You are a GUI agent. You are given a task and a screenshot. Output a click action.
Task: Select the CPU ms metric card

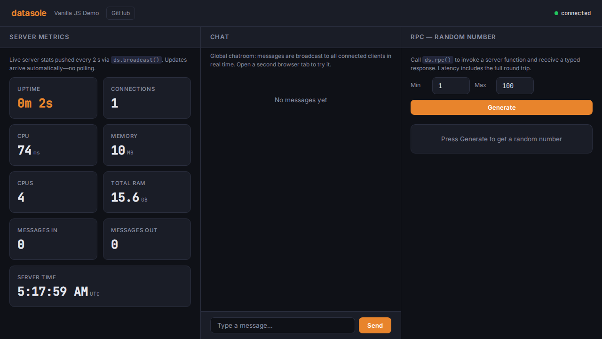click(53, 145)
